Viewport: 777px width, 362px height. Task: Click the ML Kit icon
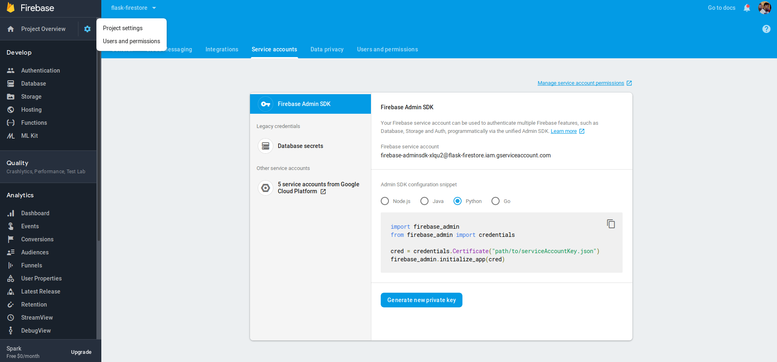[x=11, y=136]
